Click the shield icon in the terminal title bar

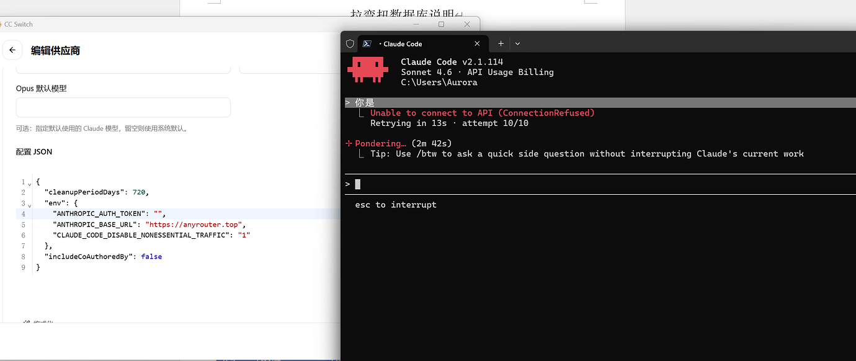[x=350, y=44]
